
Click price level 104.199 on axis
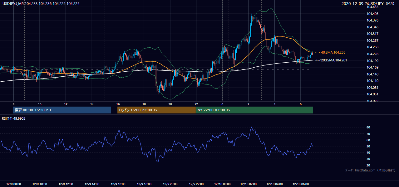(373, 61)
